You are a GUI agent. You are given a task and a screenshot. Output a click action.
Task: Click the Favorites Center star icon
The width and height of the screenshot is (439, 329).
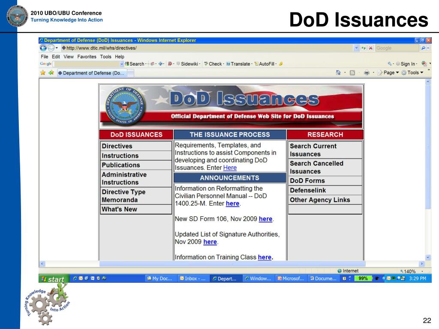coord(43,73)
